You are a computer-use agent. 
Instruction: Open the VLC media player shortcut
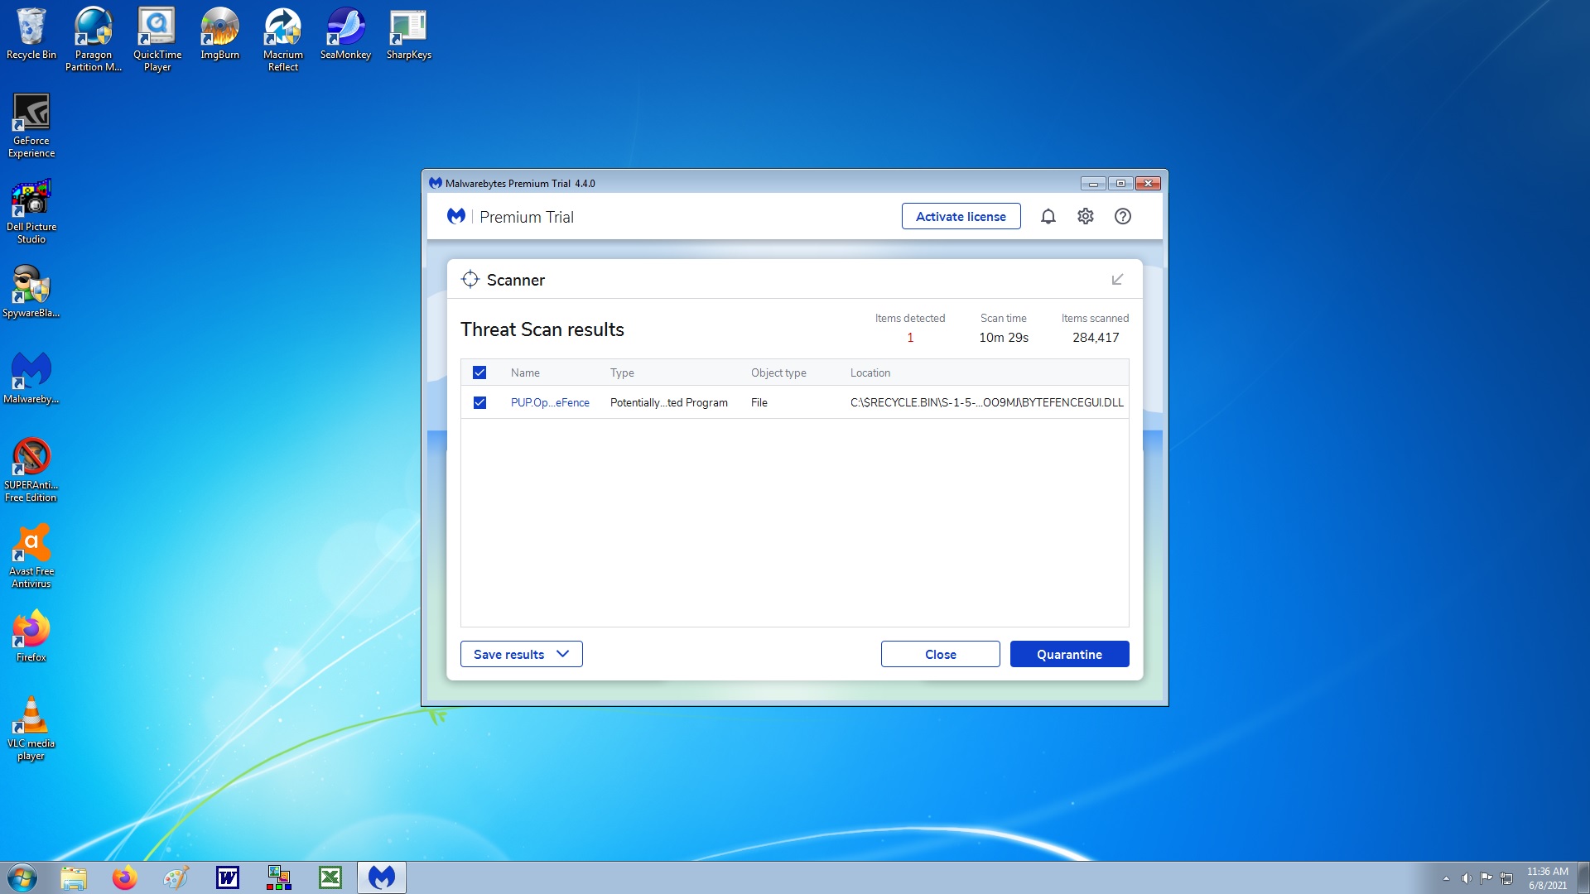tap(31, 727)
